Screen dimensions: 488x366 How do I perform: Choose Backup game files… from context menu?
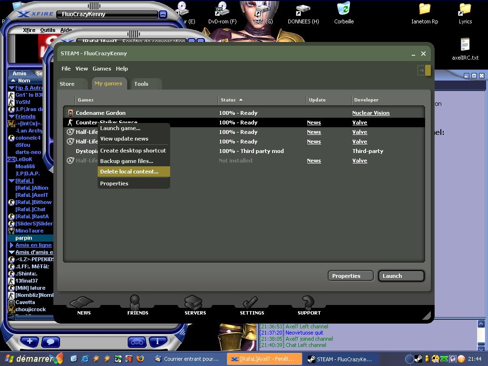tap(134, 161)
